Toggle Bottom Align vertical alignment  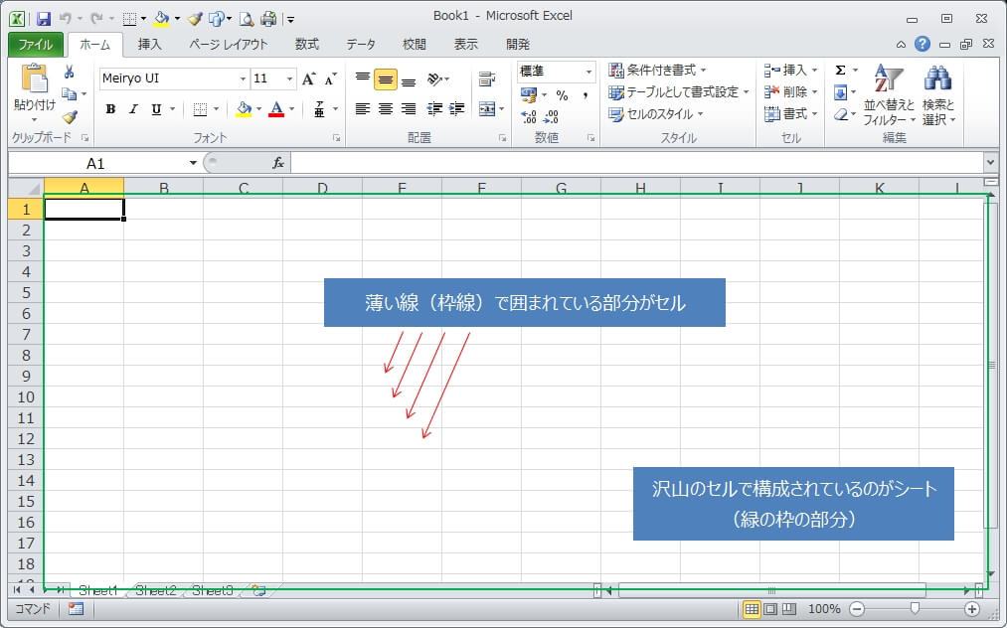pos(409,80)
